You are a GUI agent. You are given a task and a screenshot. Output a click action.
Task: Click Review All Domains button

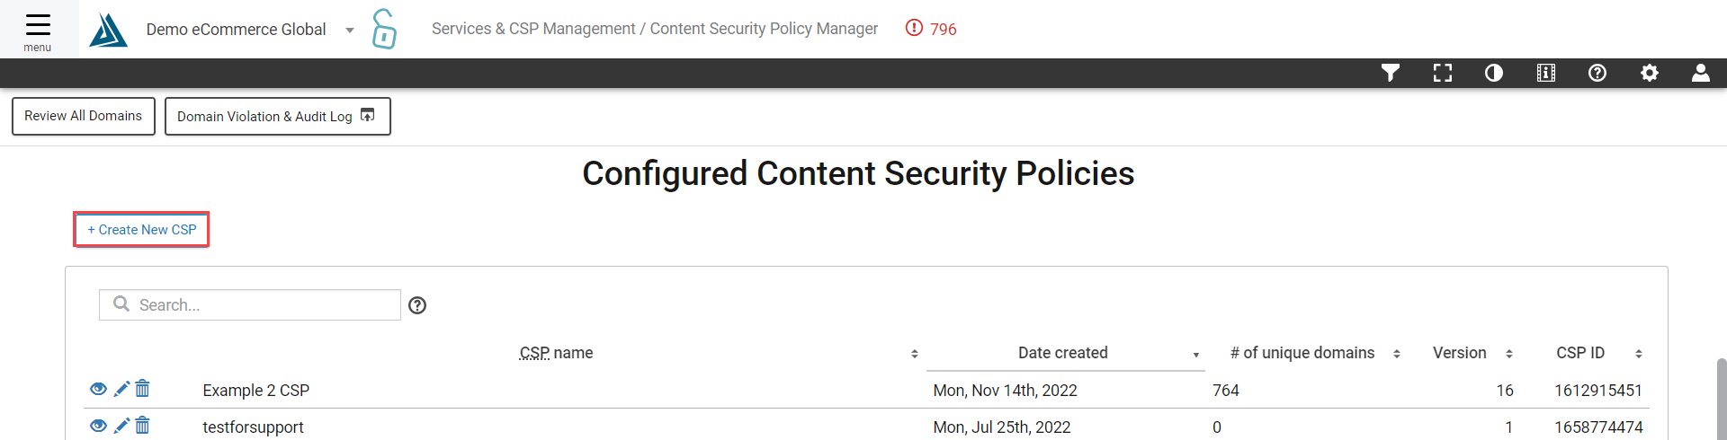(x=84, y=116)
